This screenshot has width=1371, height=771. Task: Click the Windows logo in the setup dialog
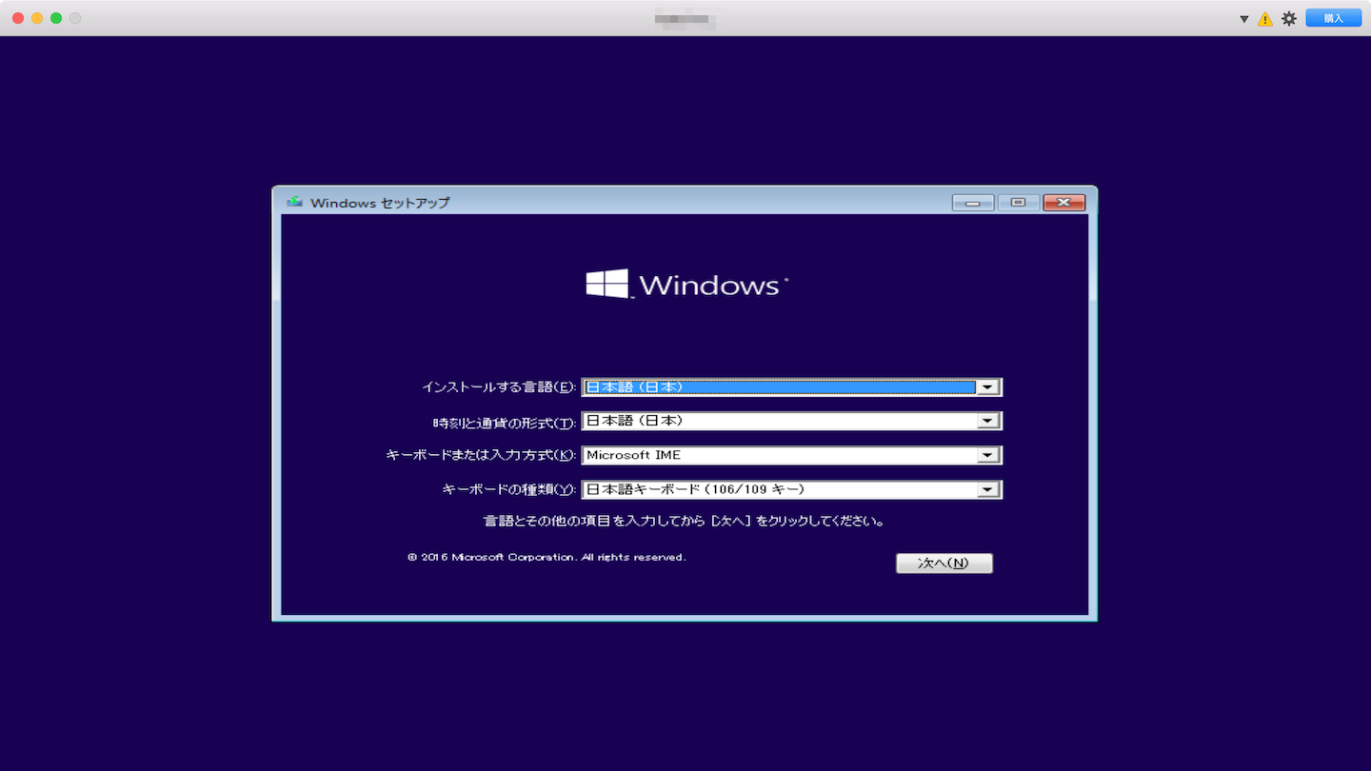pyautogui.click(x=687, y=284)
